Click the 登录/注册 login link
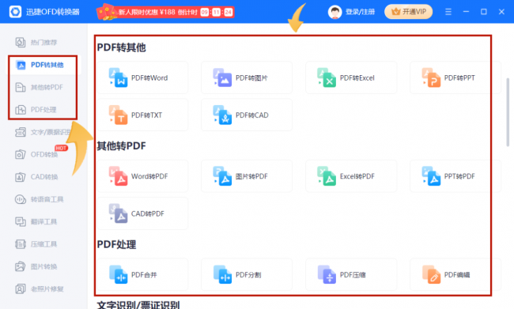Image resolution: width=514 pixels, height=309 pixels. [360, 12]
